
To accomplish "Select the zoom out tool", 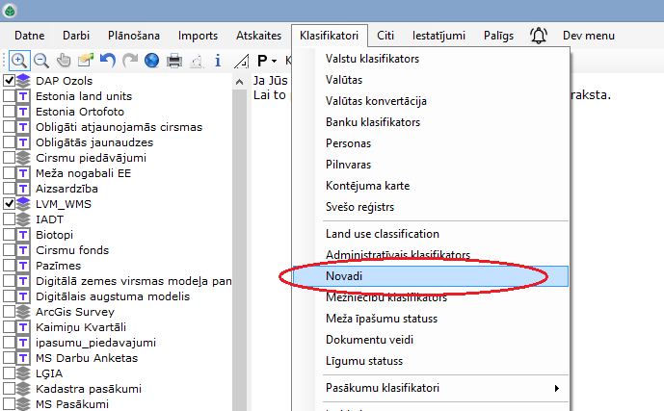I will click(40, 61).
